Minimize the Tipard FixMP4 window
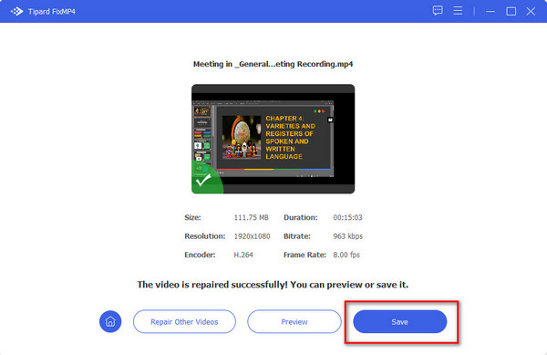The image size is (547, 355). click(x=490, y=12)
